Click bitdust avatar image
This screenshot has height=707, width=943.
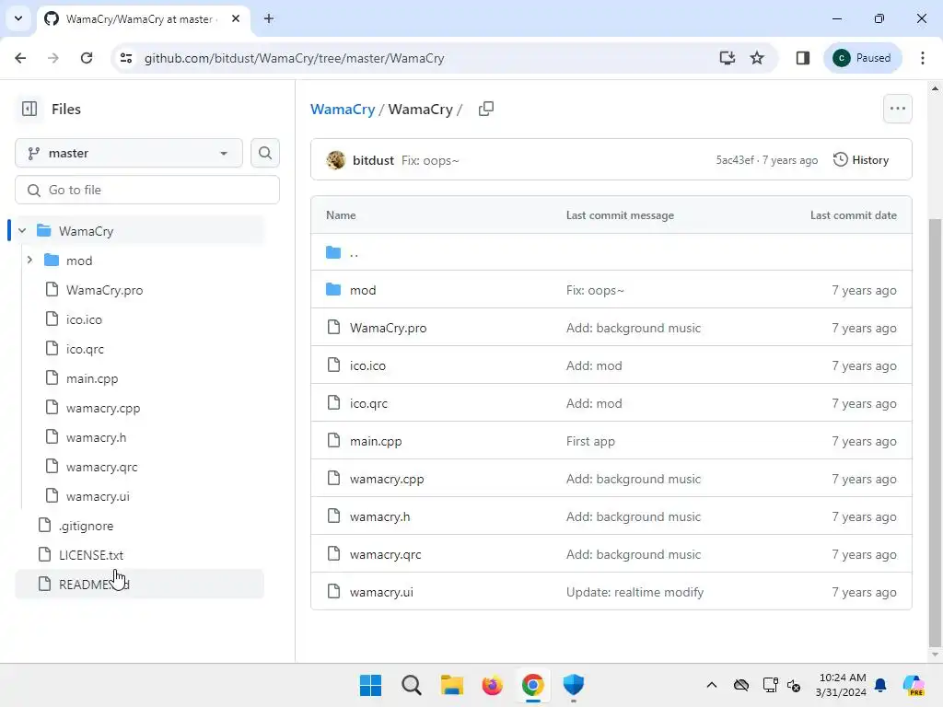(335, 160)
